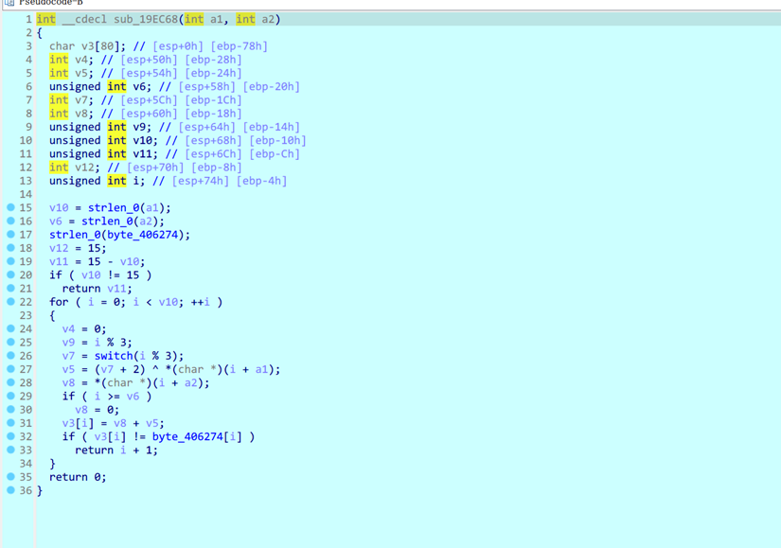Select function name sub_19EC68 in the signature
781x548 pixels.
pos(146,20)
